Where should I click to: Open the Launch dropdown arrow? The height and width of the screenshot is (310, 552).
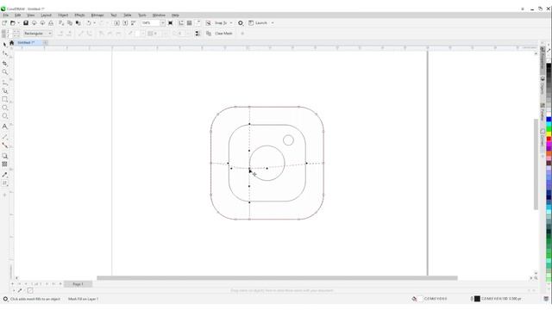click(273, 23)
